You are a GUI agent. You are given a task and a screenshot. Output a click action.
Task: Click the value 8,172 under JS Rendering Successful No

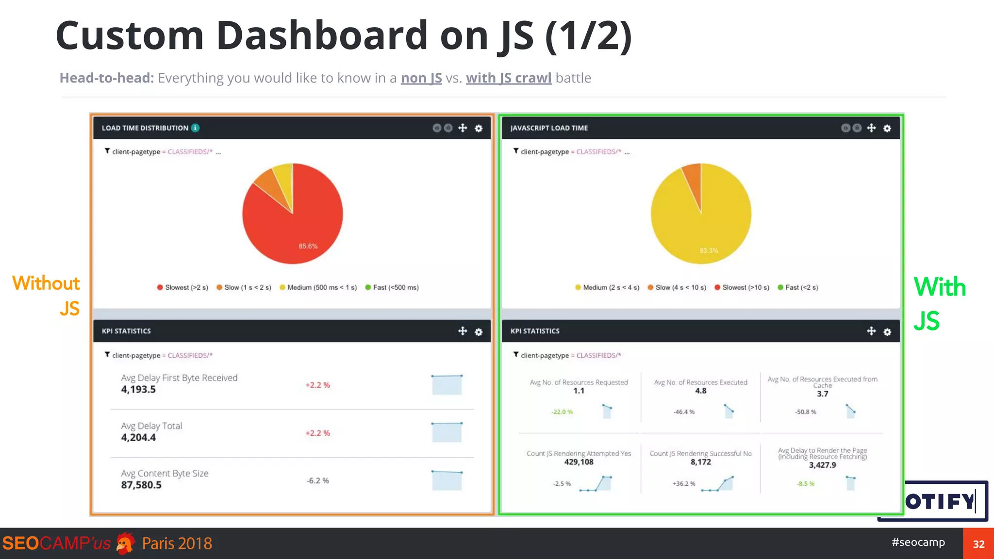click(x=701, y=462)
